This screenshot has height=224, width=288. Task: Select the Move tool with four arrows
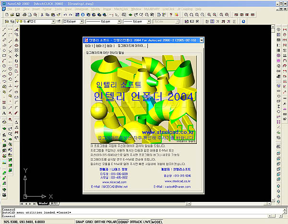point(16,56)
